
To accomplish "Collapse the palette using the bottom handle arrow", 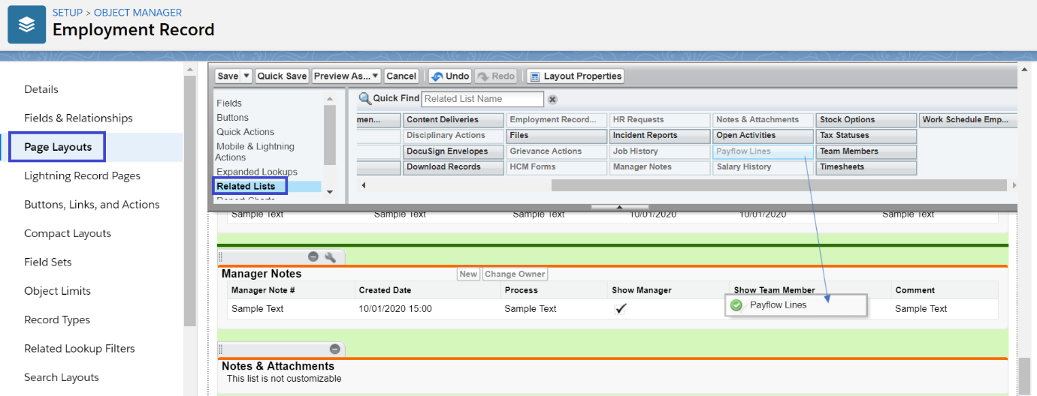I will (x=618, y=207).
